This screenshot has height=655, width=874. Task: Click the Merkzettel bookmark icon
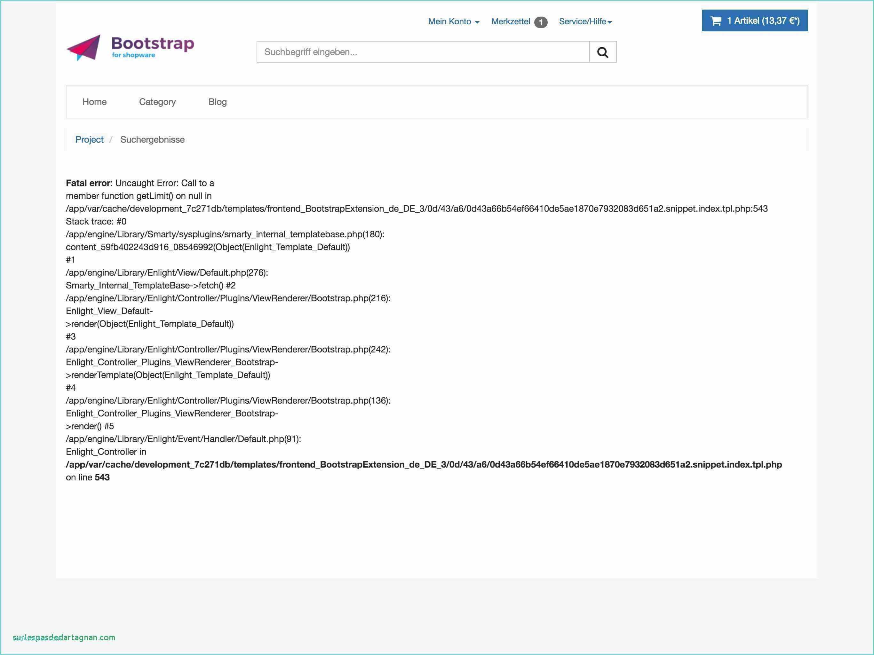tap(542, 21)
